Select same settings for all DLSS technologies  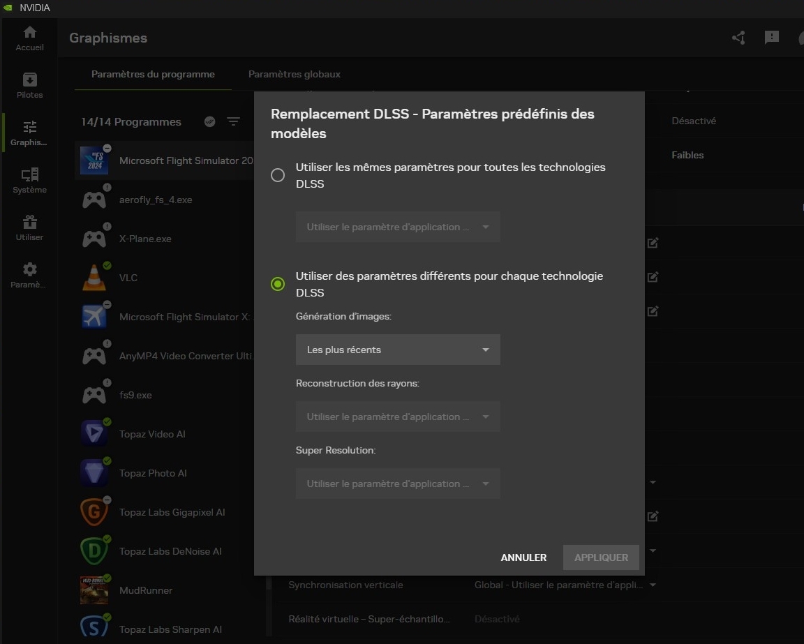click(x=277, y=175)
